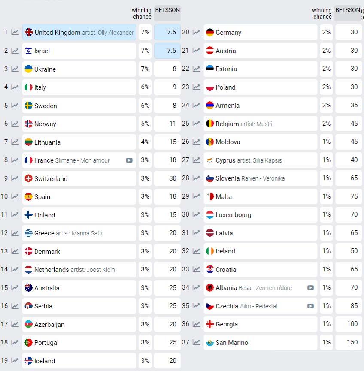Open the Ukraine country row
The height and width of the screenshot is (371, 364).
[79, 69]
